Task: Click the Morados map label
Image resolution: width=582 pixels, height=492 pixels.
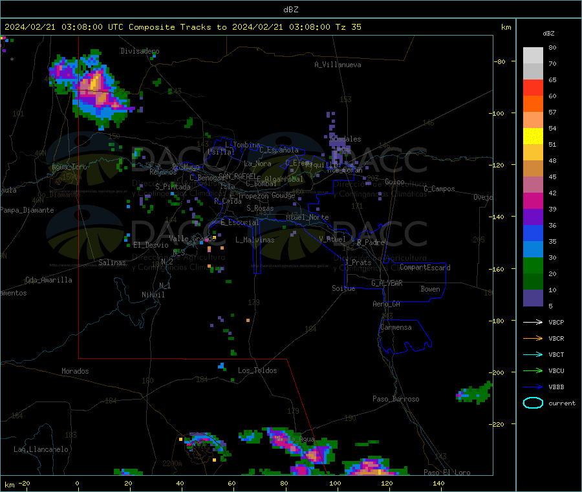Action: coord(75,371)
